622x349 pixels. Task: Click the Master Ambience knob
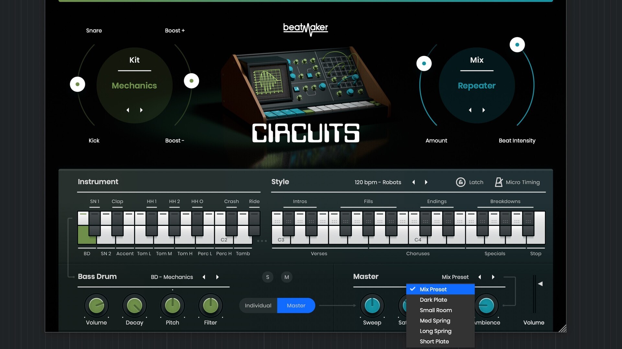coord(486,305)
